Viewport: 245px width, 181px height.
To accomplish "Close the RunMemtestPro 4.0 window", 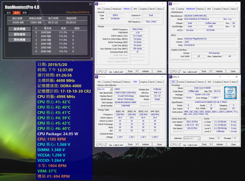I will point(90,4).
